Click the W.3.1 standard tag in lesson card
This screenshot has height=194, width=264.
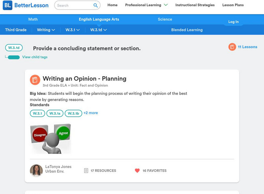click(x=37, y=113)
